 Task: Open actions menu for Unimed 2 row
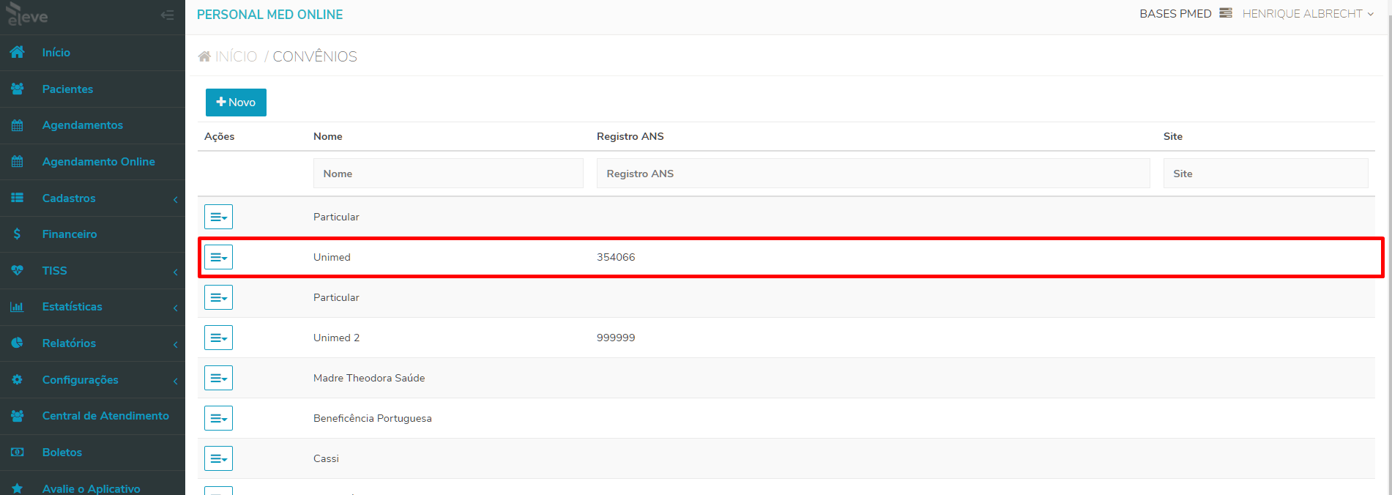(218, 338)
